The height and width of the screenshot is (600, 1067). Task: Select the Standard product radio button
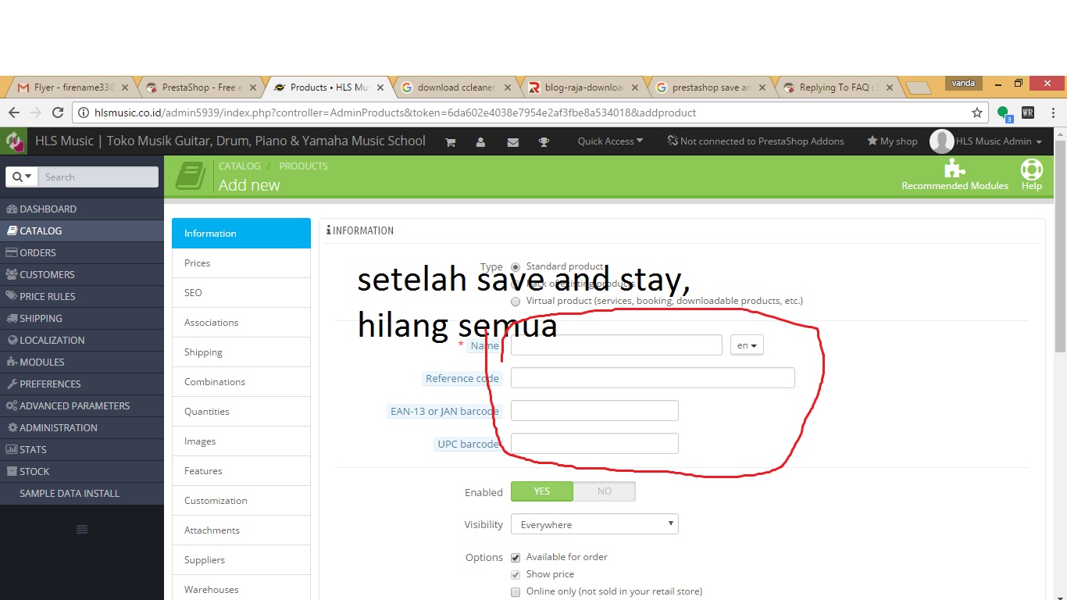pos(516,266)
